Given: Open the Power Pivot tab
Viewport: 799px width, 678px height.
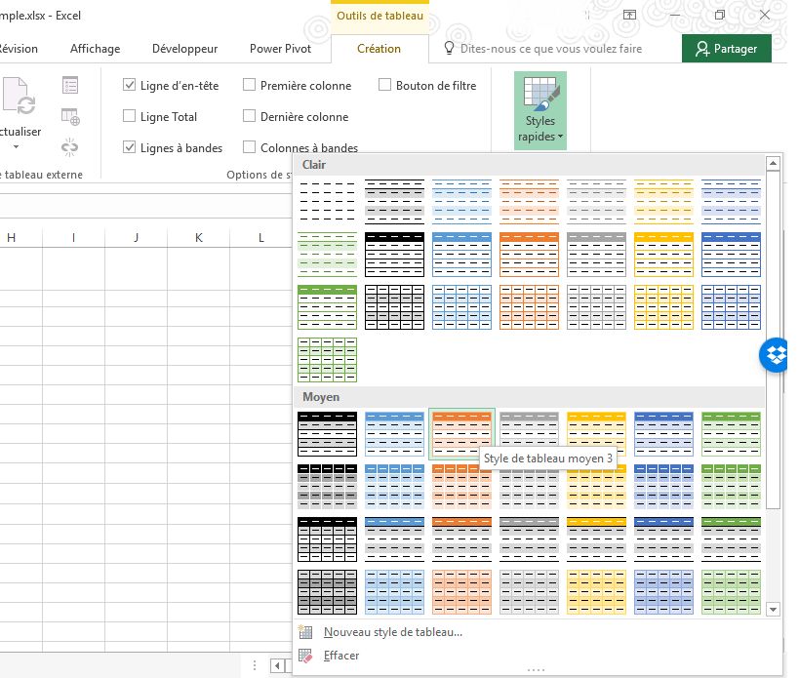Looking at the screenshot, I should (x=280, y=49).
